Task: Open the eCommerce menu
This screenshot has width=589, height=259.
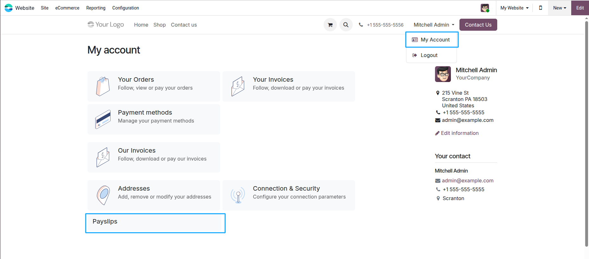Action: tap(67, 8)
